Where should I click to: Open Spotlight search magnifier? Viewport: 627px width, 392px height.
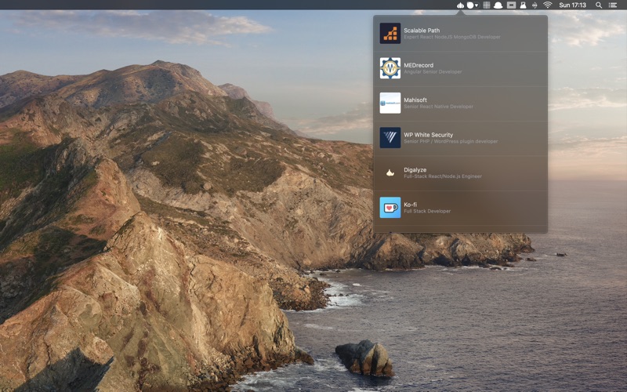[599, 5]
